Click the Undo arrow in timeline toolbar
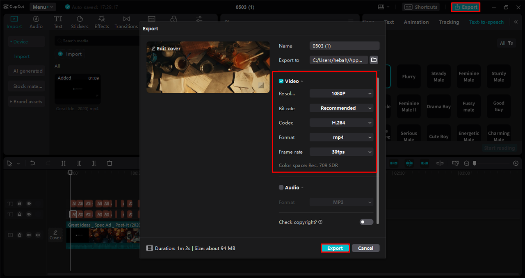The width and height of the screenshot is (525, 278). click(33, 163)
